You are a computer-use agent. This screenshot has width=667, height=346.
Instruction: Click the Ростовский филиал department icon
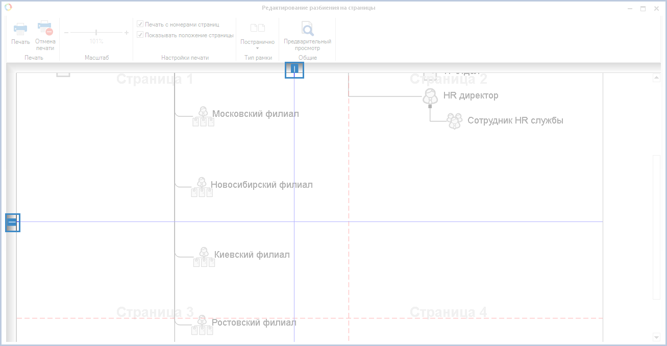tap(202, 325)
